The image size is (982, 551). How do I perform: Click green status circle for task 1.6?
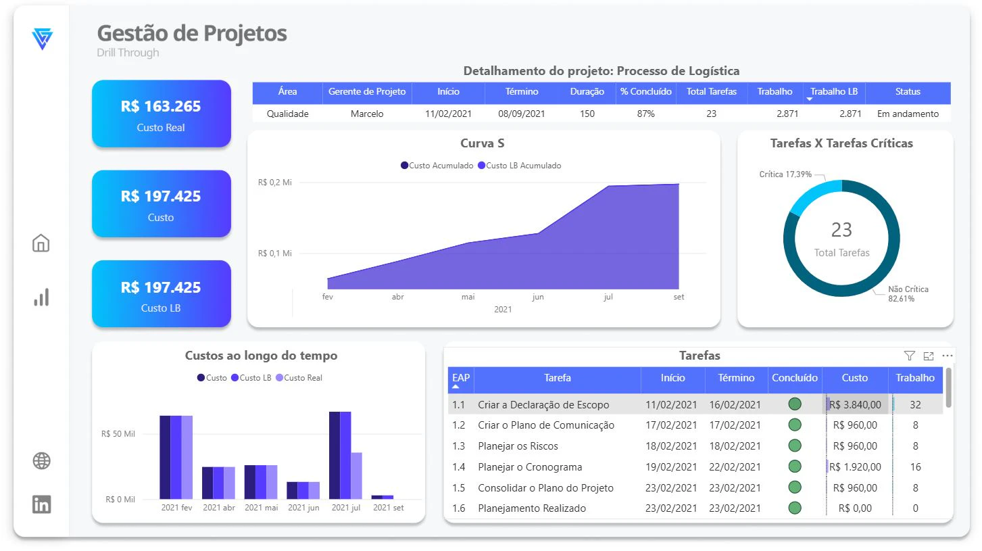tap(795, 508)
